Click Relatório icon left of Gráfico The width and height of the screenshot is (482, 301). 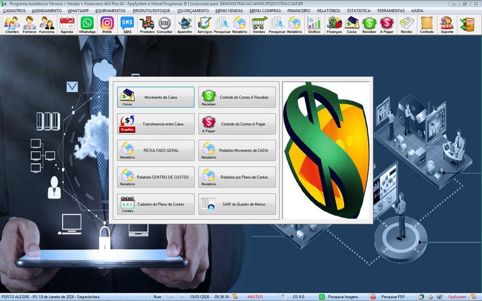(295, 25)
